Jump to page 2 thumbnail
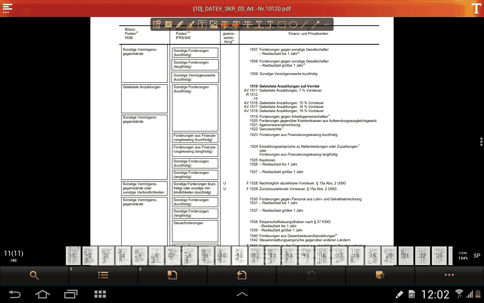The width and height of the screenshot is (484, 303). point(90,256)
